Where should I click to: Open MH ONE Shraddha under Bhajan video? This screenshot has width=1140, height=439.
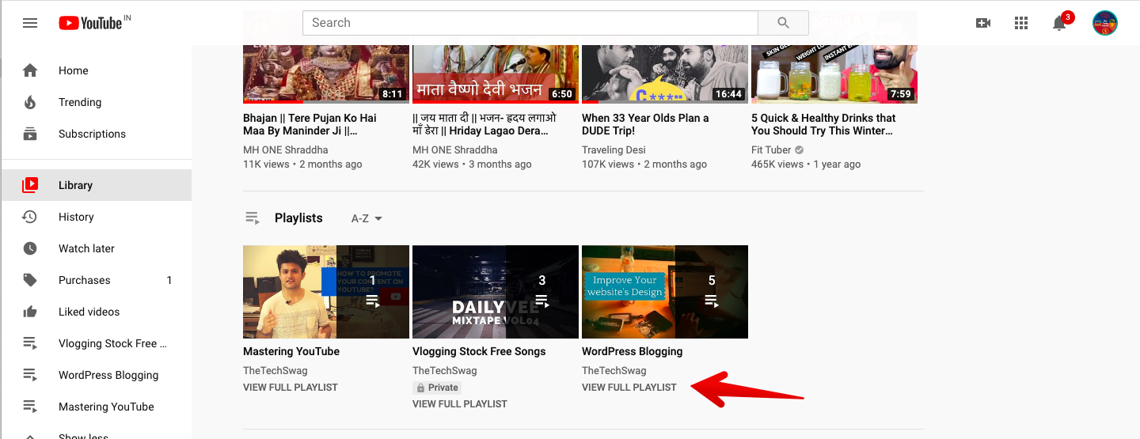286,149
